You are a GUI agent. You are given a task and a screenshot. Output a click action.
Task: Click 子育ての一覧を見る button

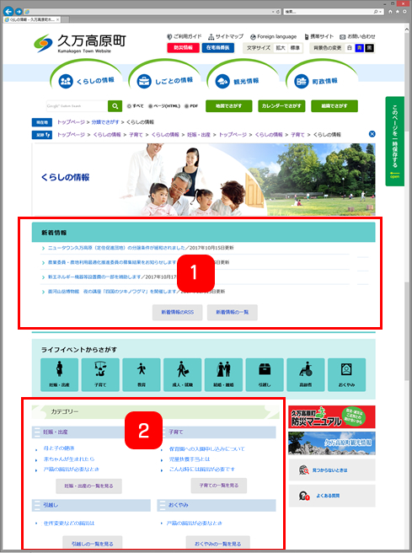[219, 486]
